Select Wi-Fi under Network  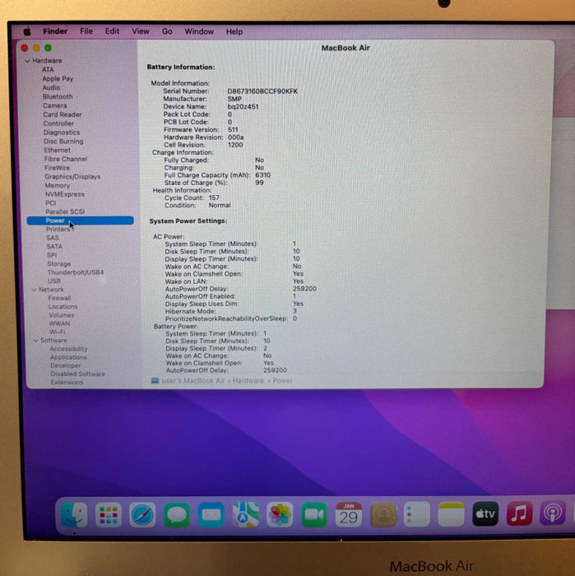pos(57,332)
